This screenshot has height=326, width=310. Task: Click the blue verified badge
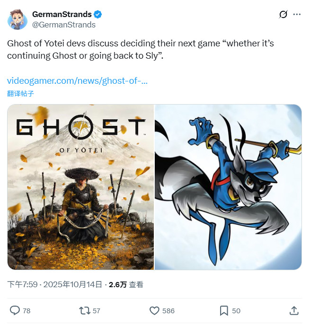(x=97, y=14)
